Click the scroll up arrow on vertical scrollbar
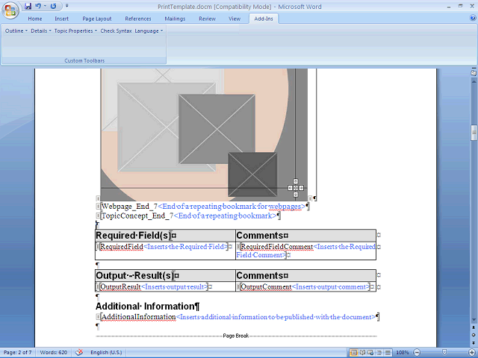Screen dimensions: 478x358 click(x=474, y=81)
